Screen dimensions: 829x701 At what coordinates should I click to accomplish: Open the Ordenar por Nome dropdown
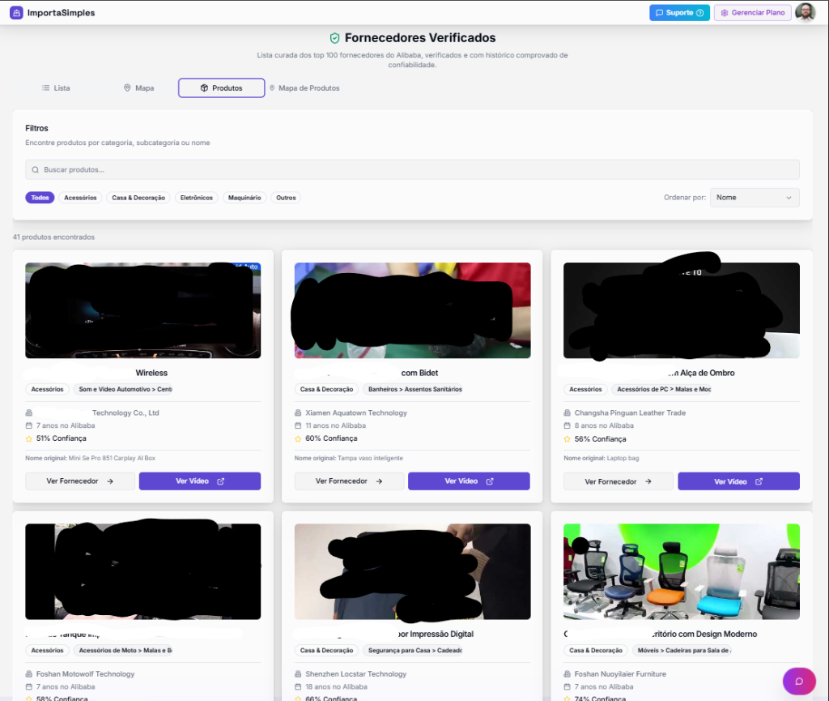point(755,198)
